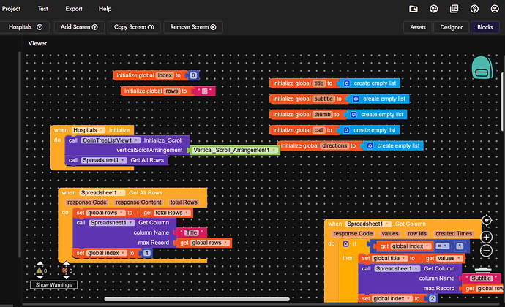Click the Show Warnings button

pyautogui.click(x=53, y=285)
